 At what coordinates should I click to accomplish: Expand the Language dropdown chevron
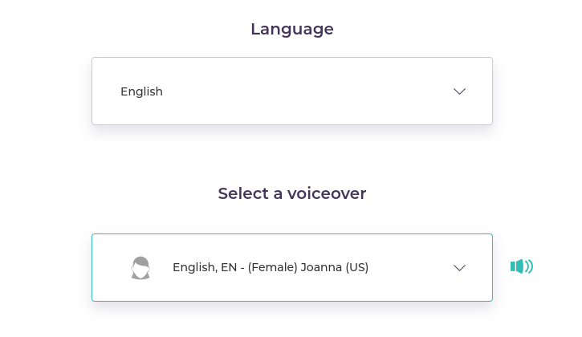click(459, 91)
